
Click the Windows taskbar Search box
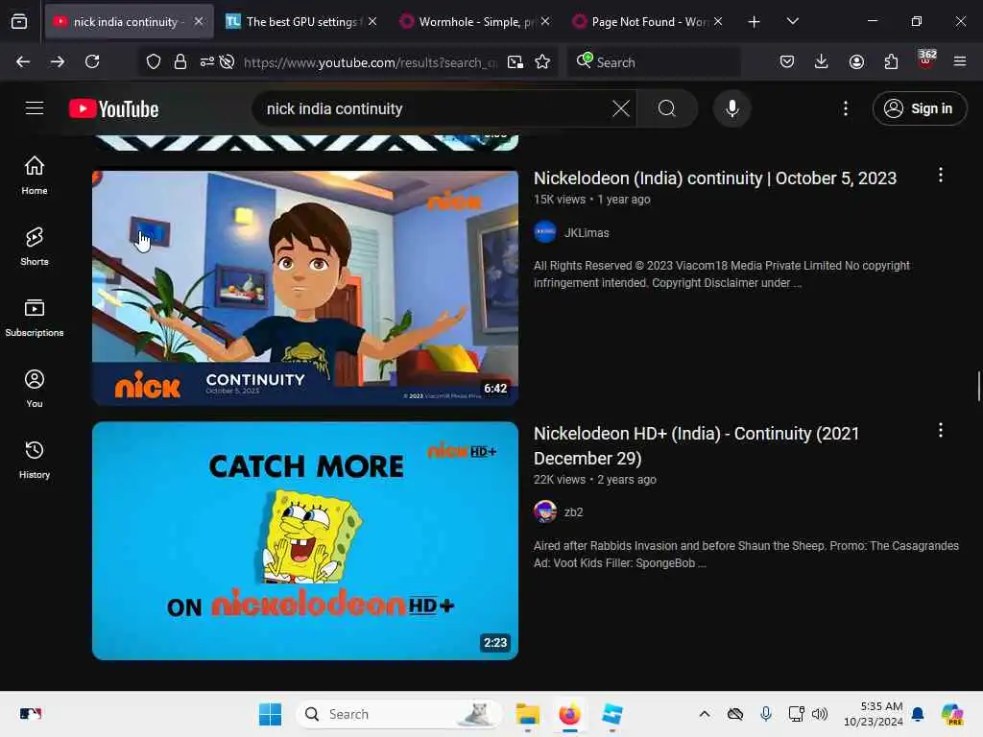click(x=398, y=714)
